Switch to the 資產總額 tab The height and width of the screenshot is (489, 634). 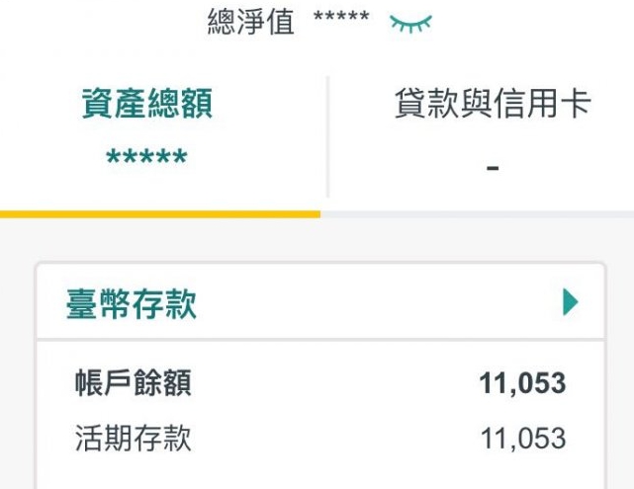tap(146, 105)
